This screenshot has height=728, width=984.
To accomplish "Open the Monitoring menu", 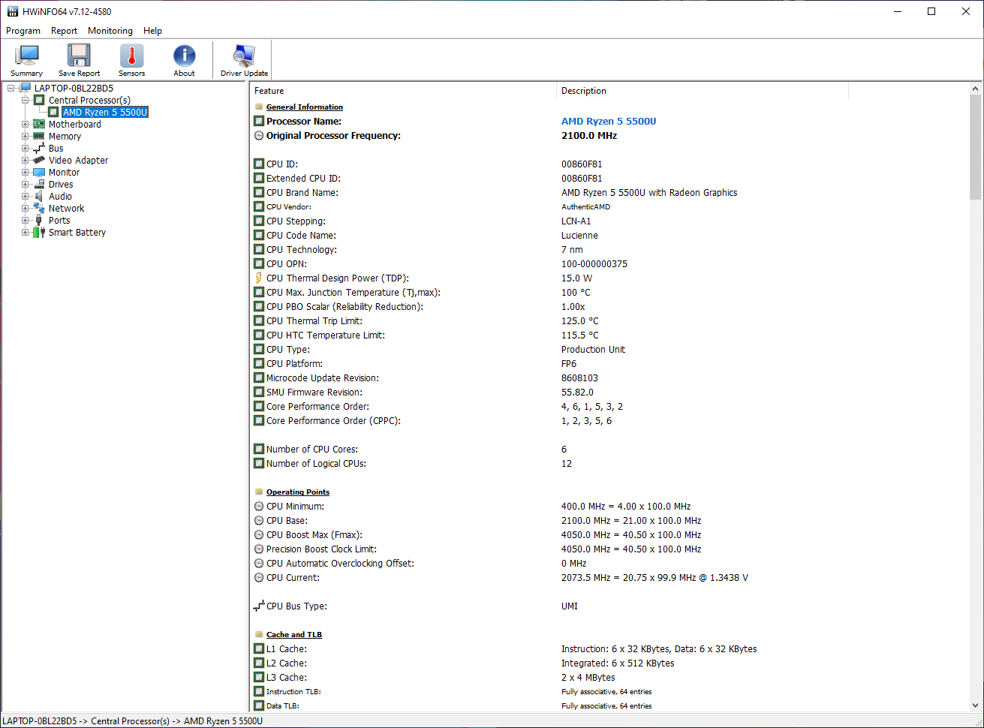I will click(110, 31).
